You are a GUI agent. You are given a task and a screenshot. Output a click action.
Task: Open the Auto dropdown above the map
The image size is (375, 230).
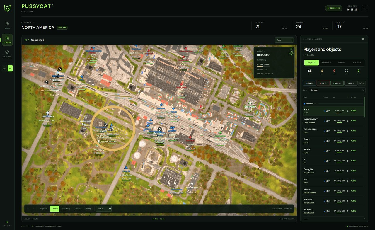(x=284, y=40)
